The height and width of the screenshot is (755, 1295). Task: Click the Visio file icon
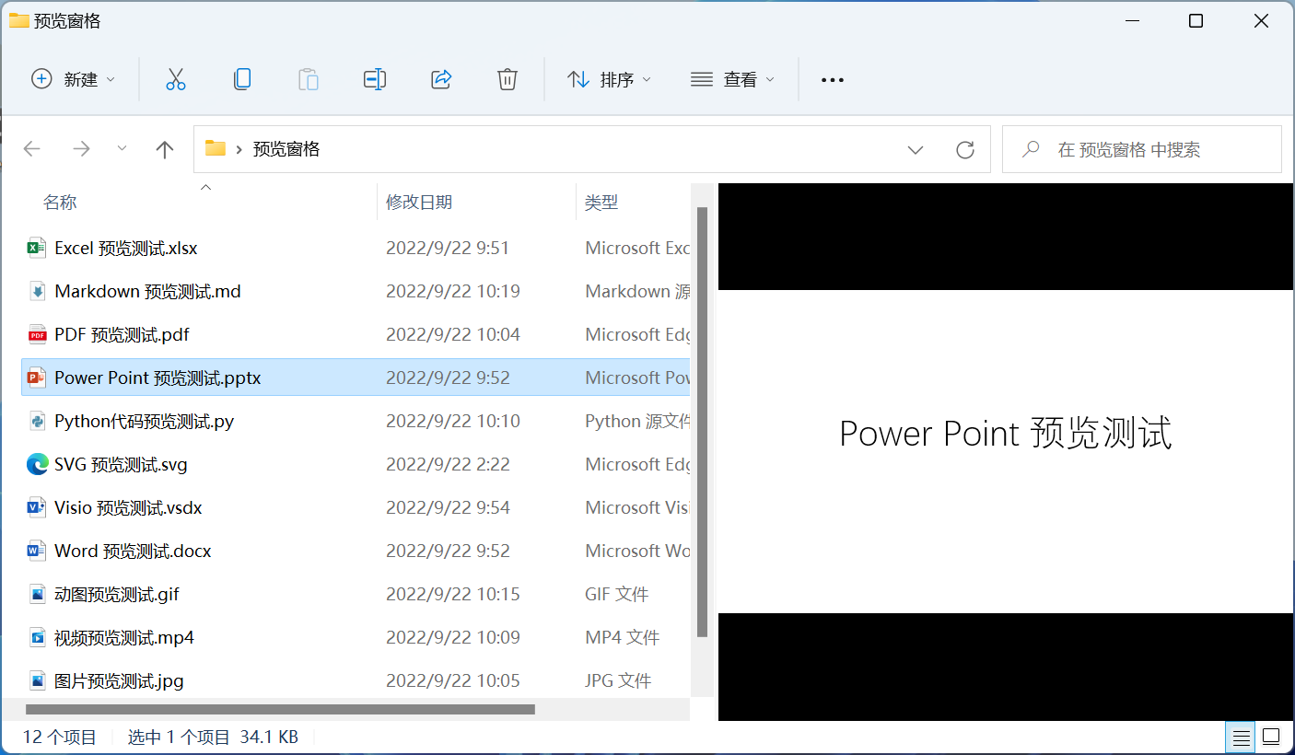[37, 507]
